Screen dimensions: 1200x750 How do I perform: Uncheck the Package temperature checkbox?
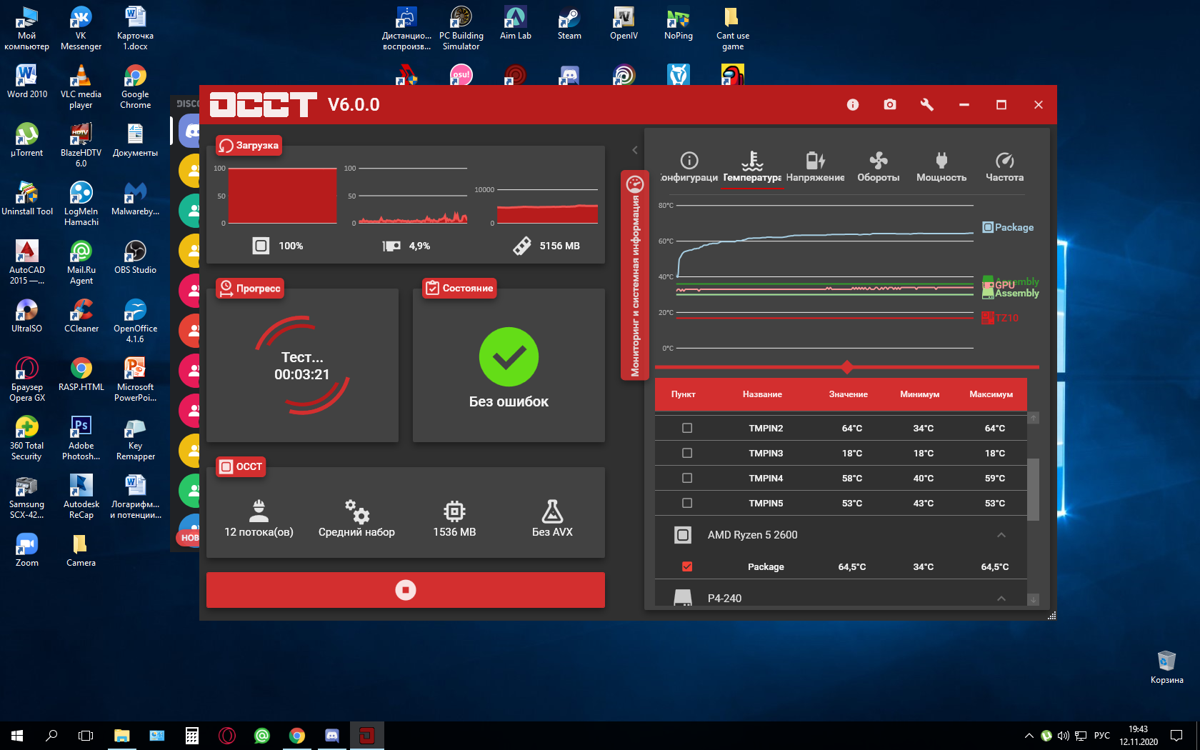click(687, 566)
